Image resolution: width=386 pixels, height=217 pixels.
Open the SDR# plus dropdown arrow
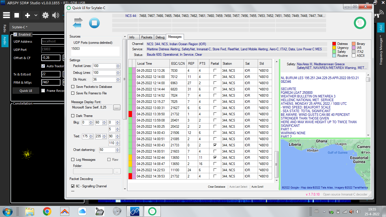click(x=36, y=15)
